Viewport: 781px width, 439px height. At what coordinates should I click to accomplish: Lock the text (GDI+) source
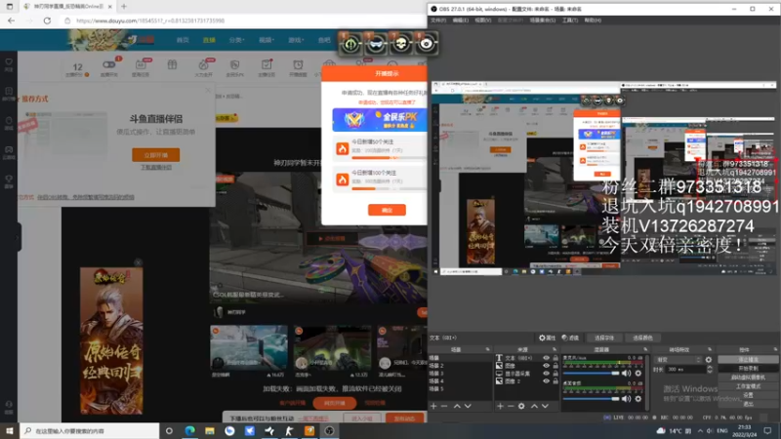pyautogui.click(x=555, y=358)
